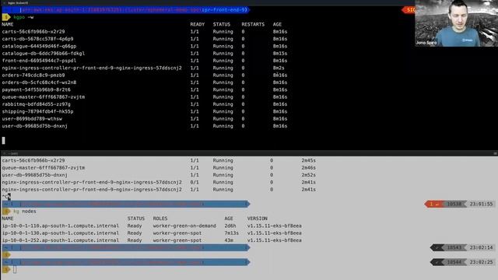Viewport: 498px width, 280px height.
Task: Click the orders-db-5cfc68c4cf-ws2n8 pod name
Action: coord(39,82)
